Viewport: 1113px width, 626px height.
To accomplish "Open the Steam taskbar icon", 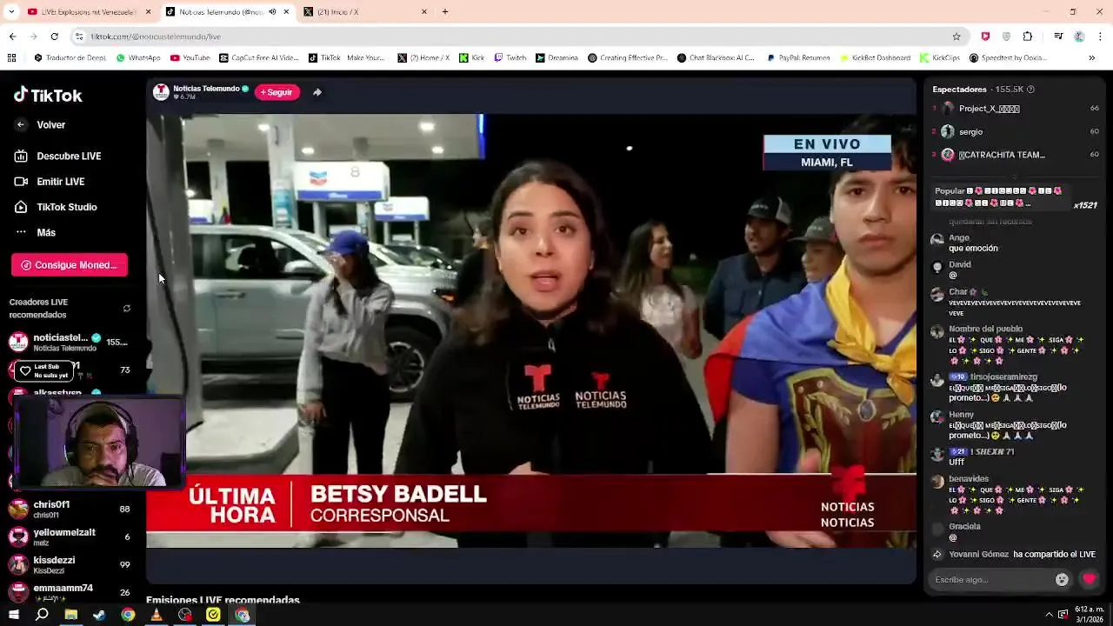I will 99,615.
